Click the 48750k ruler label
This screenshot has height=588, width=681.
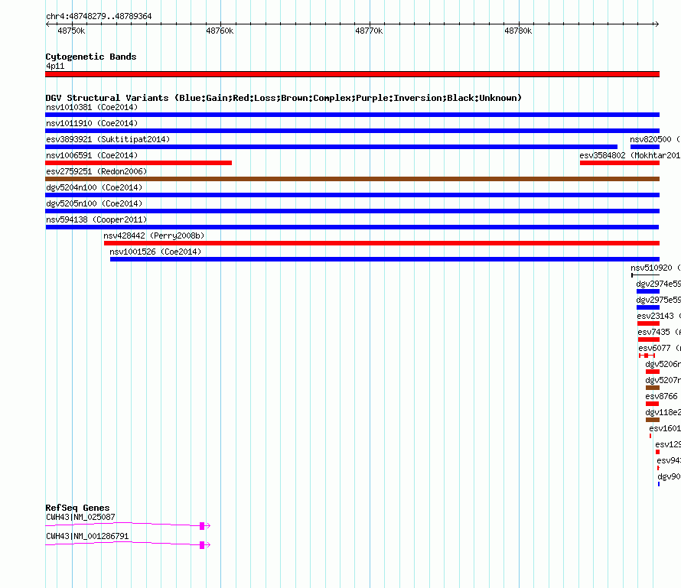pos(71,31)
